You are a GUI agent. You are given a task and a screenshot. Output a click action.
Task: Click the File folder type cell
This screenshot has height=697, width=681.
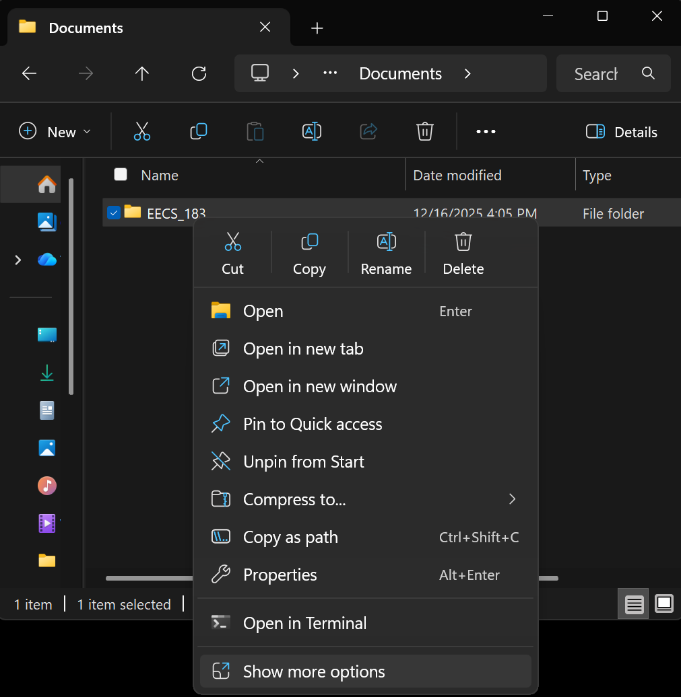coord(613,213)
